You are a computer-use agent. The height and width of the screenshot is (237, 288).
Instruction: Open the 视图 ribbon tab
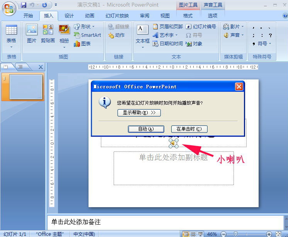point(165,16)
